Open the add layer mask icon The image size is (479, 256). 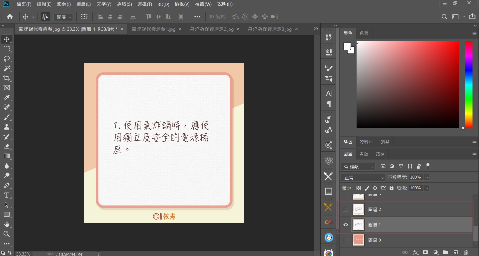(425, 252)
